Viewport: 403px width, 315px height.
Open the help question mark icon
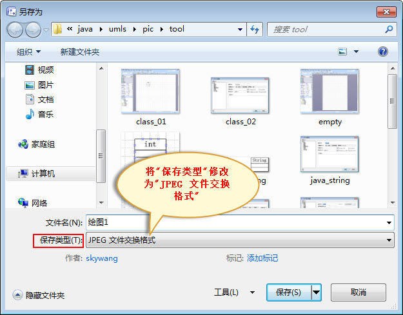pos(383,52)
